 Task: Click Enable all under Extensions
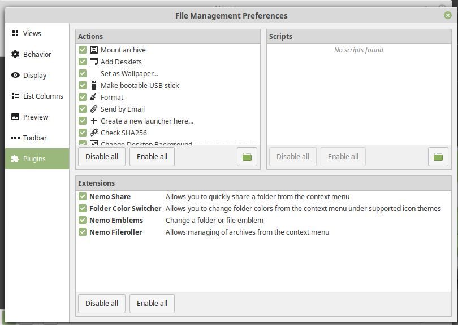point(152,304)
